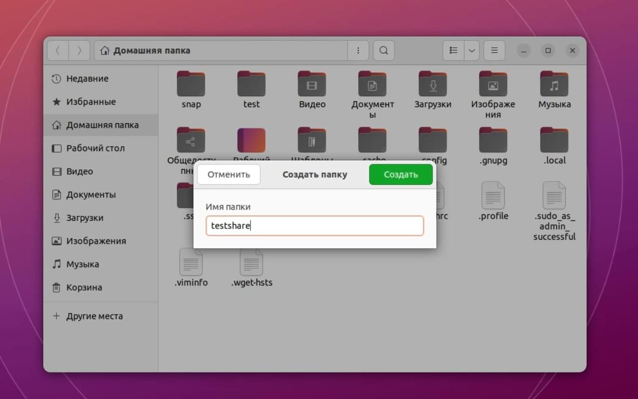Close the file manager window
This screenshot has height=399, width=638.
coord(572,50)
